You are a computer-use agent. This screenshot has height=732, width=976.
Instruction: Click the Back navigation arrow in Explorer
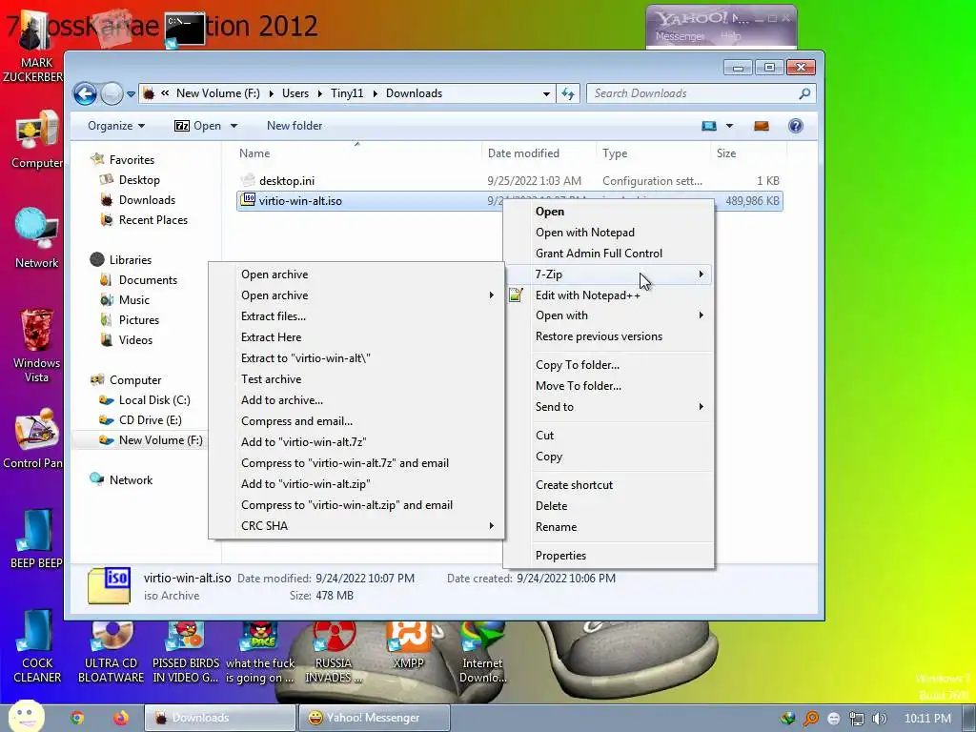85,94
